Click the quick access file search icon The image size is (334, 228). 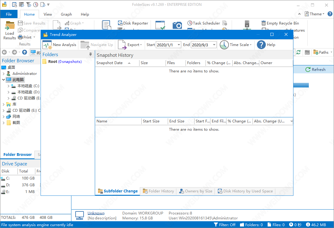[x=43, y=5]
